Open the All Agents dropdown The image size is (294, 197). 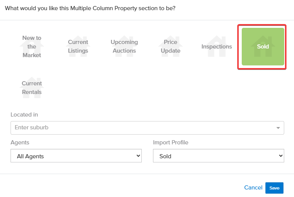pyautogui.click(x=76, y=156)
